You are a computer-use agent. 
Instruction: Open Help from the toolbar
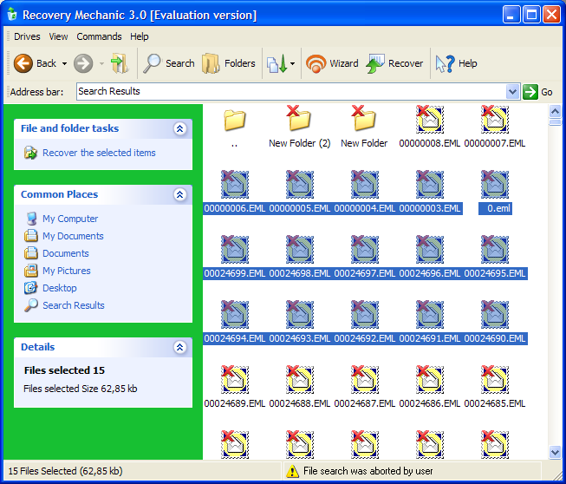click(x=456, y=63)
